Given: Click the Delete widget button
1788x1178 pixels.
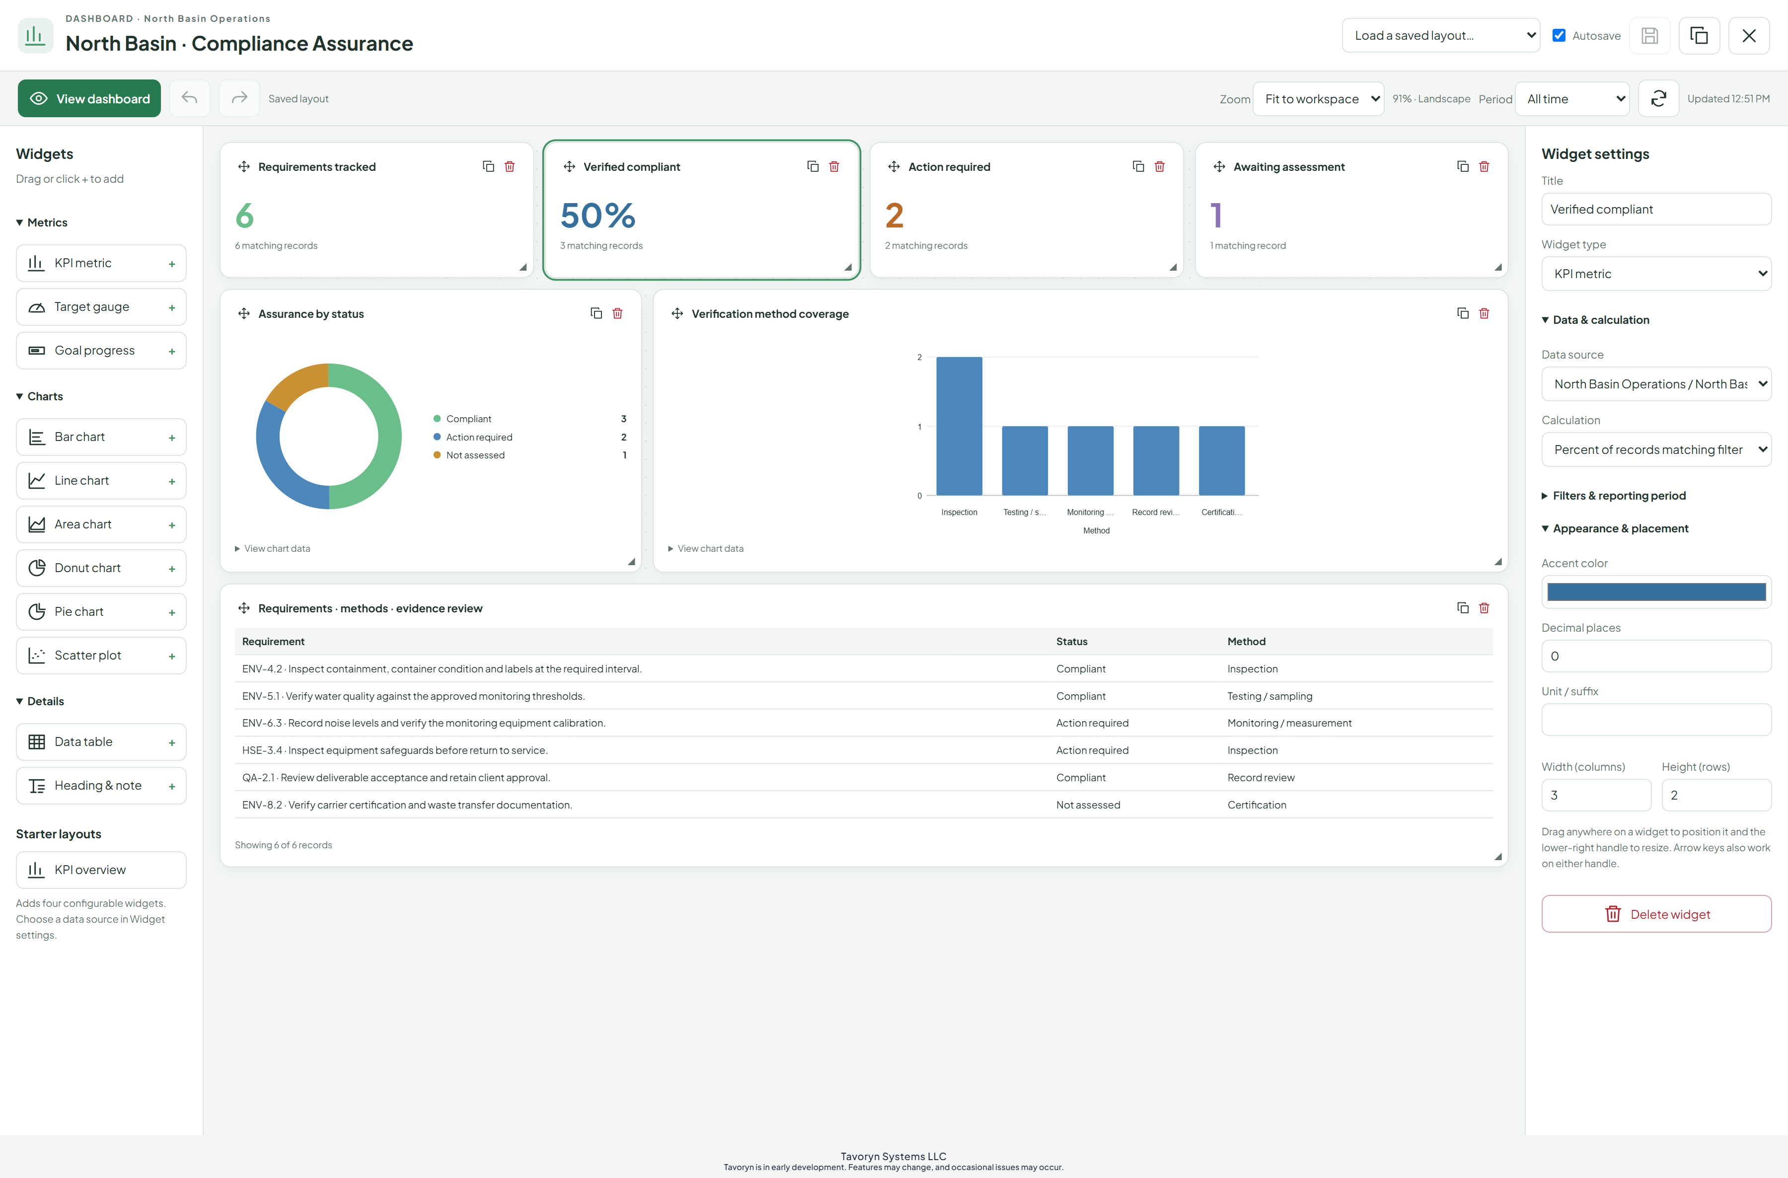Looking at the screenshot, I should [x=1656, y=914].
